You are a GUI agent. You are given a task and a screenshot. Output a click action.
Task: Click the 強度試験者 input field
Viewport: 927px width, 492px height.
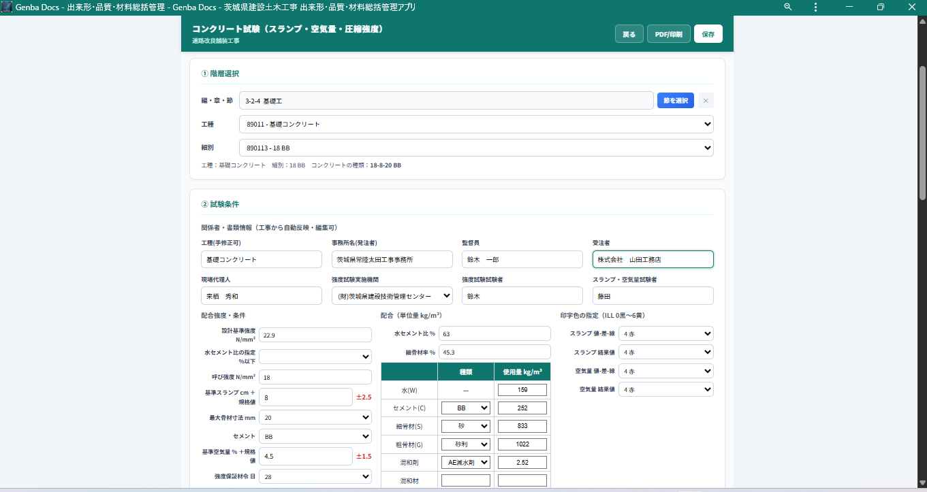522,296
